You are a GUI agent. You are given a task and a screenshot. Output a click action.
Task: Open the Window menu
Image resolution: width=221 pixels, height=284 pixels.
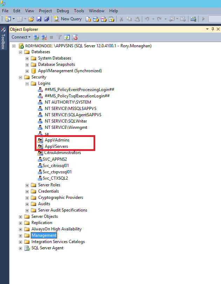(97, 11)
